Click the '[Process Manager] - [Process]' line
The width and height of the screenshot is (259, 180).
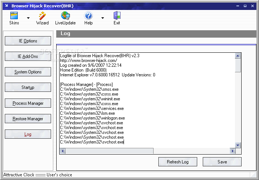(86, 84)
